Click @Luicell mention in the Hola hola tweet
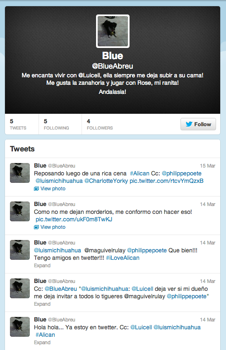The width and height of the screenshot is (226, 350). pos(141,327)
